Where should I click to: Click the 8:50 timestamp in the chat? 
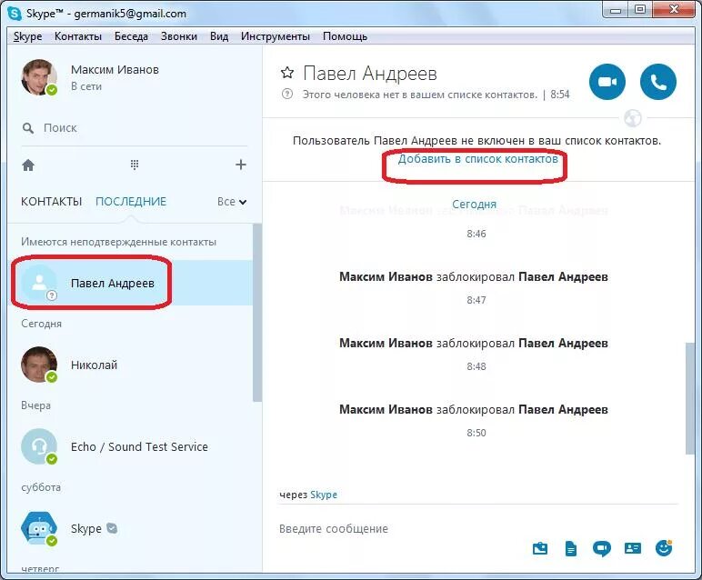click(476, 433)
